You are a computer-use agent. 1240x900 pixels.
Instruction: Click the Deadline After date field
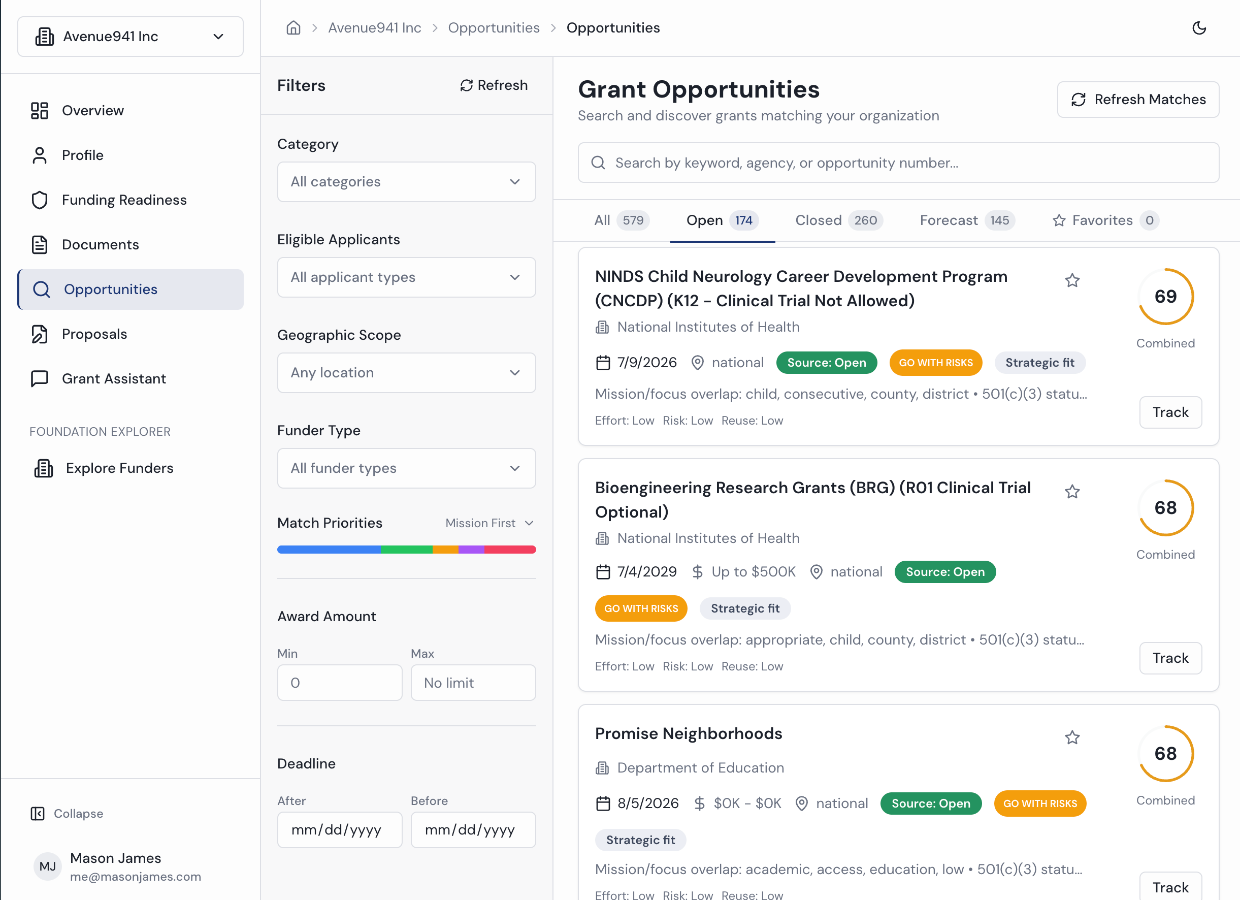[x=340, y=830]
